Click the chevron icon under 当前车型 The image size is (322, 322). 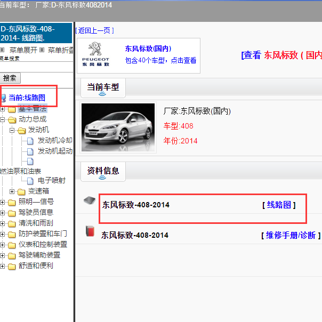(102, 94)
